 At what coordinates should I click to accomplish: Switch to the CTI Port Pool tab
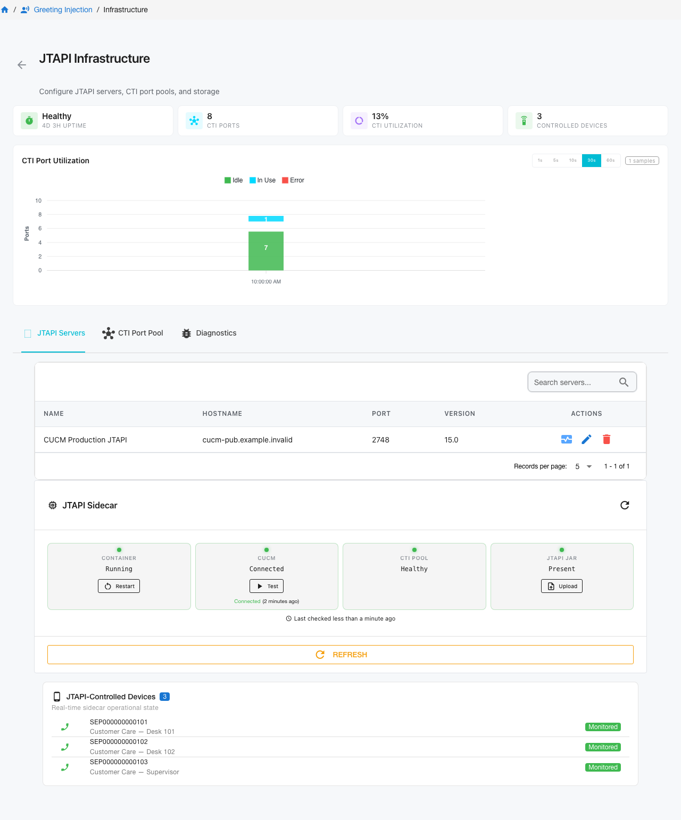tap(133, 333)
